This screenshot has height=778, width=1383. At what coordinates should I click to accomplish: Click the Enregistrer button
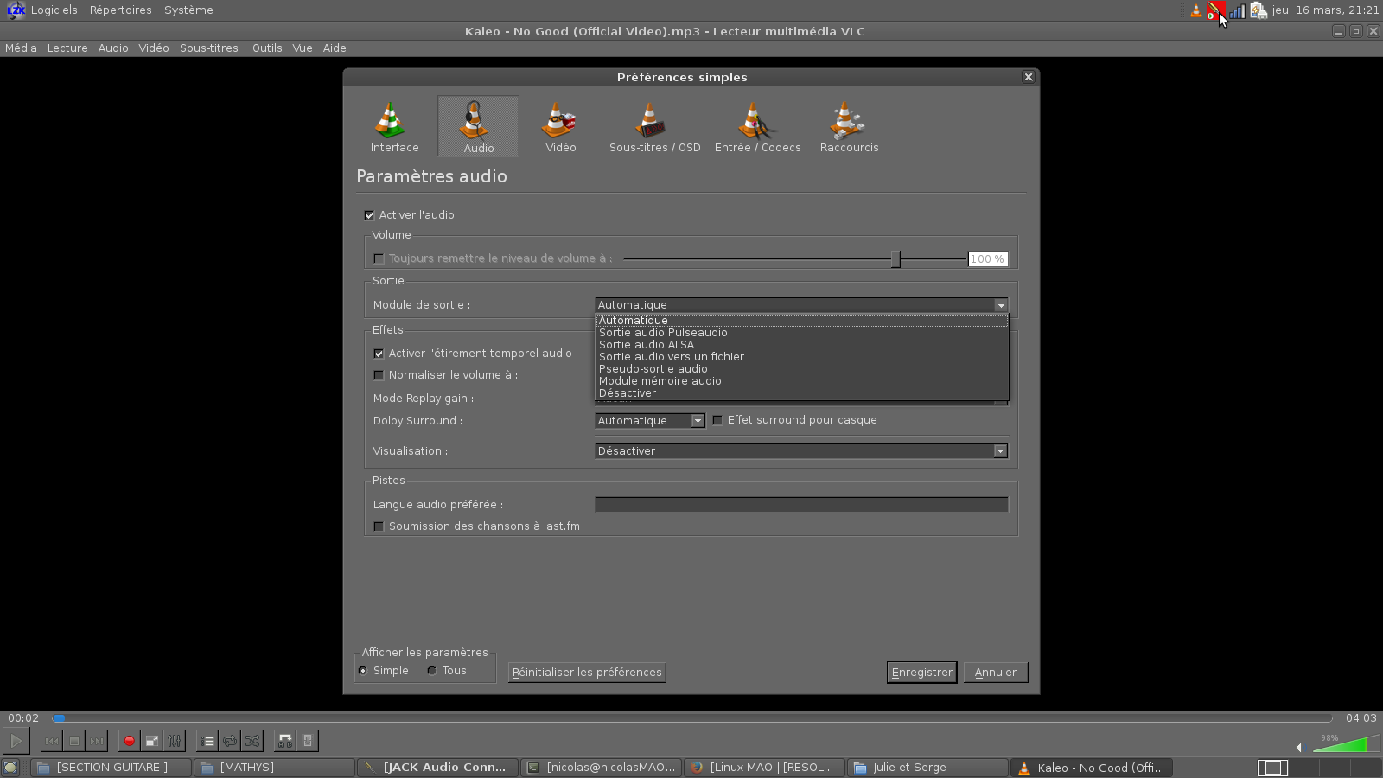(x=922, y=673)
